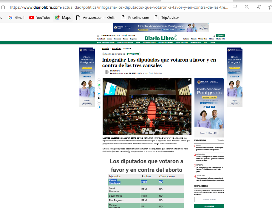
Task: Open the MLB Tim Anderson suspension headline
Action: 210,169
